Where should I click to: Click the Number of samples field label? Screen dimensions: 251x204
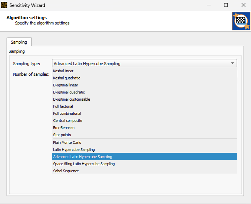tap(31, 74)
